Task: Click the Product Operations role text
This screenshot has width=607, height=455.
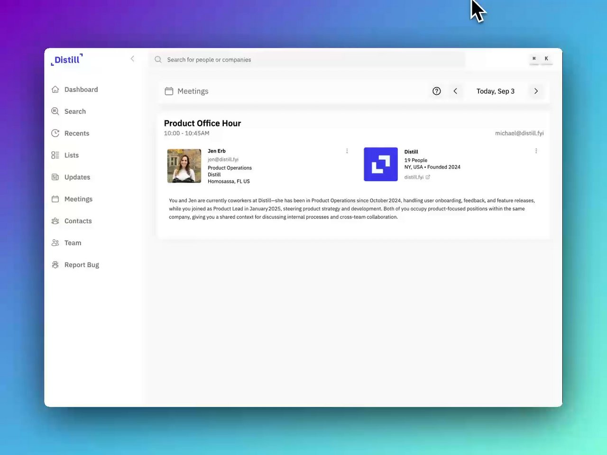Action: [x=230, y=168]
